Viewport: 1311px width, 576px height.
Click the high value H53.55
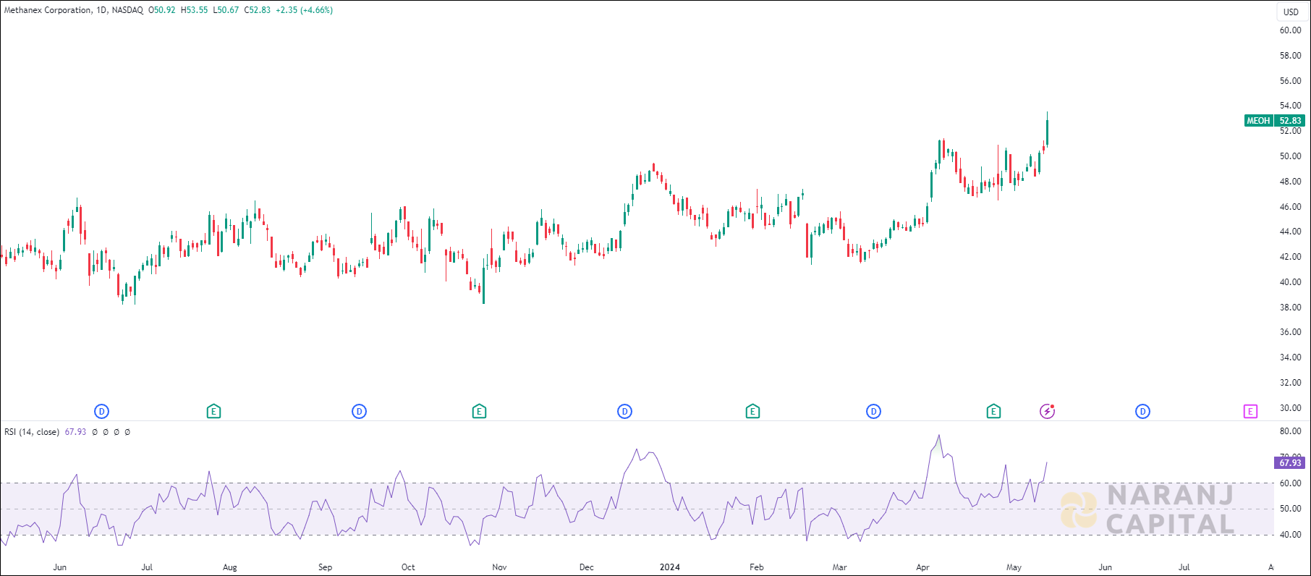pyautogui.click(x=194, y=10)
